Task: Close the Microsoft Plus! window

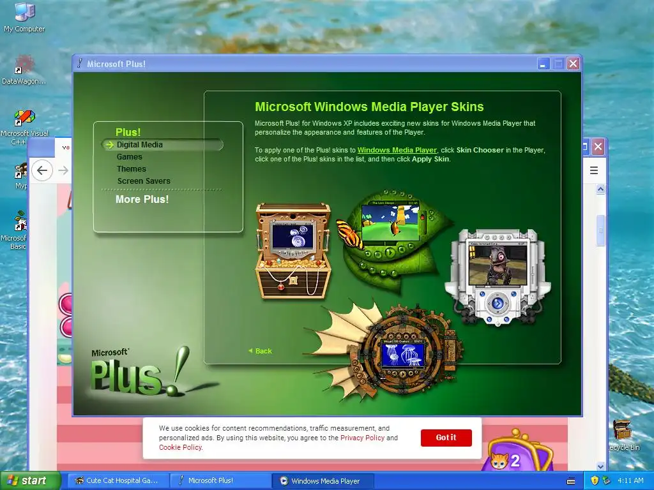Action: click(x=573, y=64)
